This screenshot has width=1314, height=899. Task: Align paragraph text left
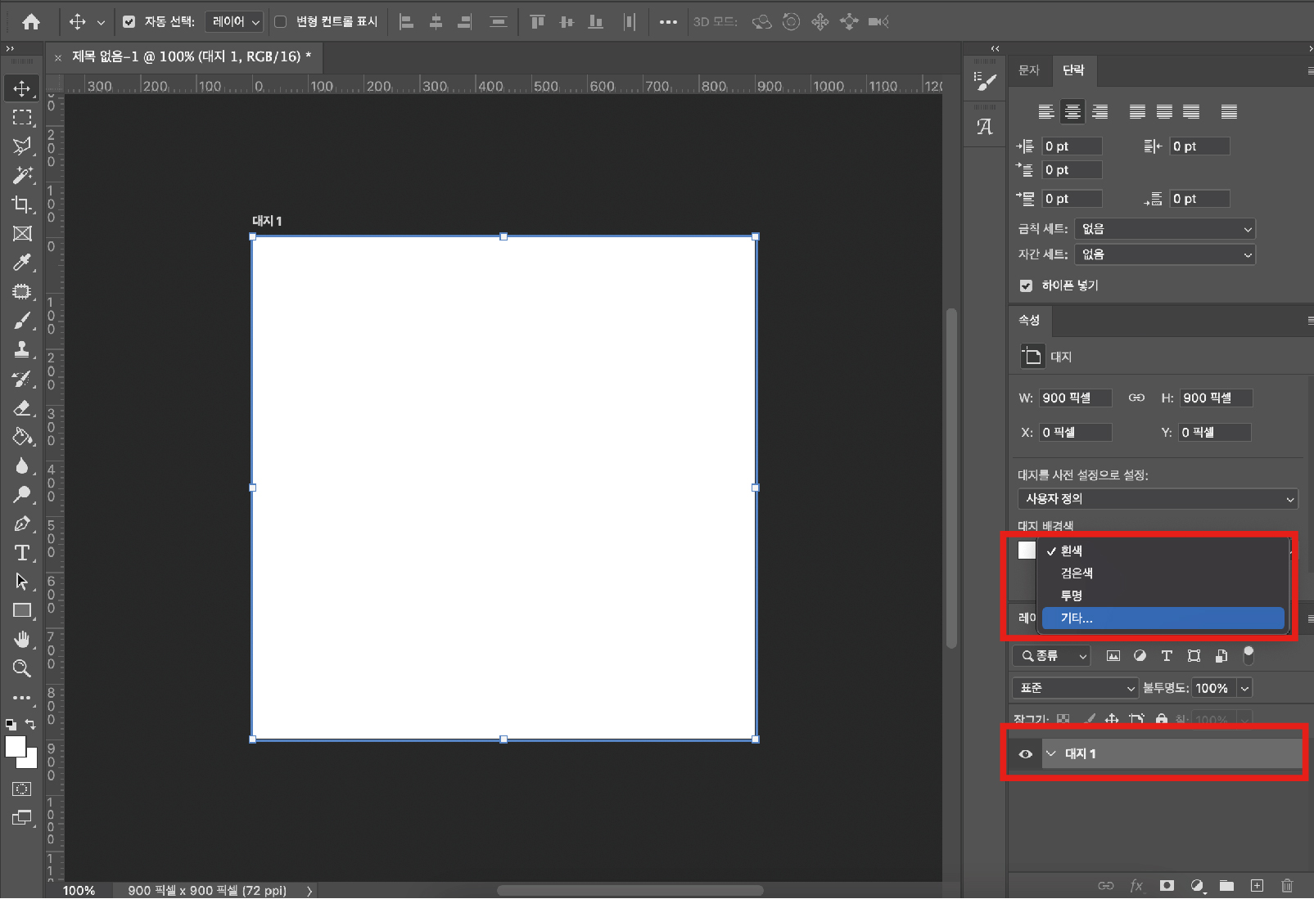(1046, 112)
